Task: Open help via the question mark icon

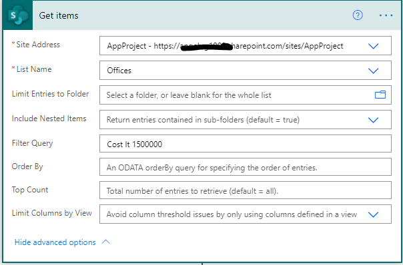Action: point(358,15)
